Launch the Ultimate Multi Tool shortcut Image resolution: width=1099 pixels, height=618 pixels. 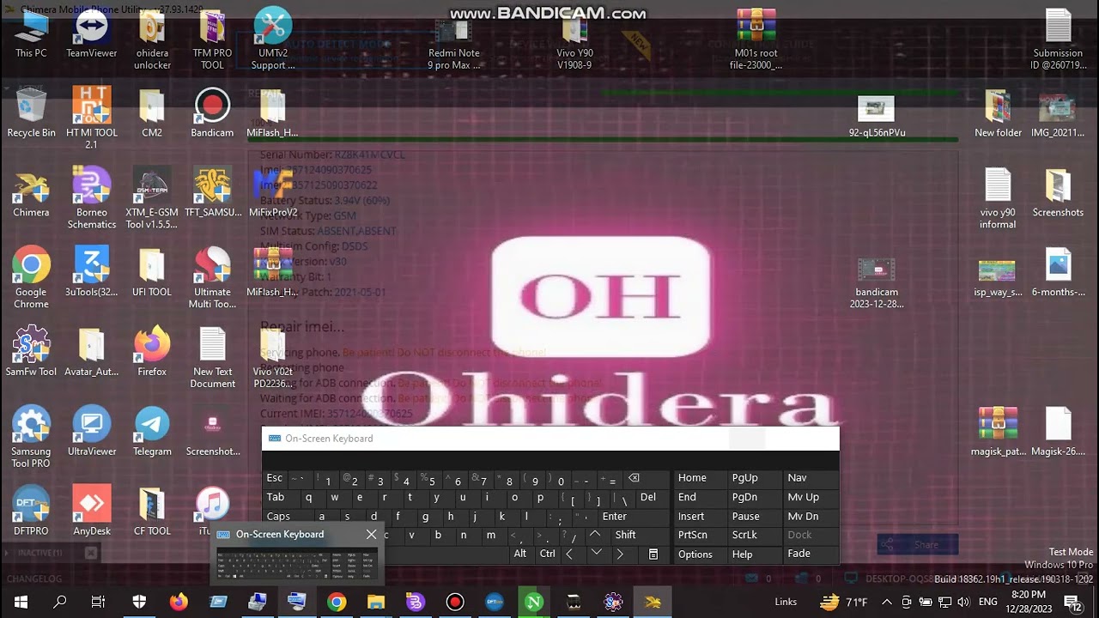[x=212, y=279]
